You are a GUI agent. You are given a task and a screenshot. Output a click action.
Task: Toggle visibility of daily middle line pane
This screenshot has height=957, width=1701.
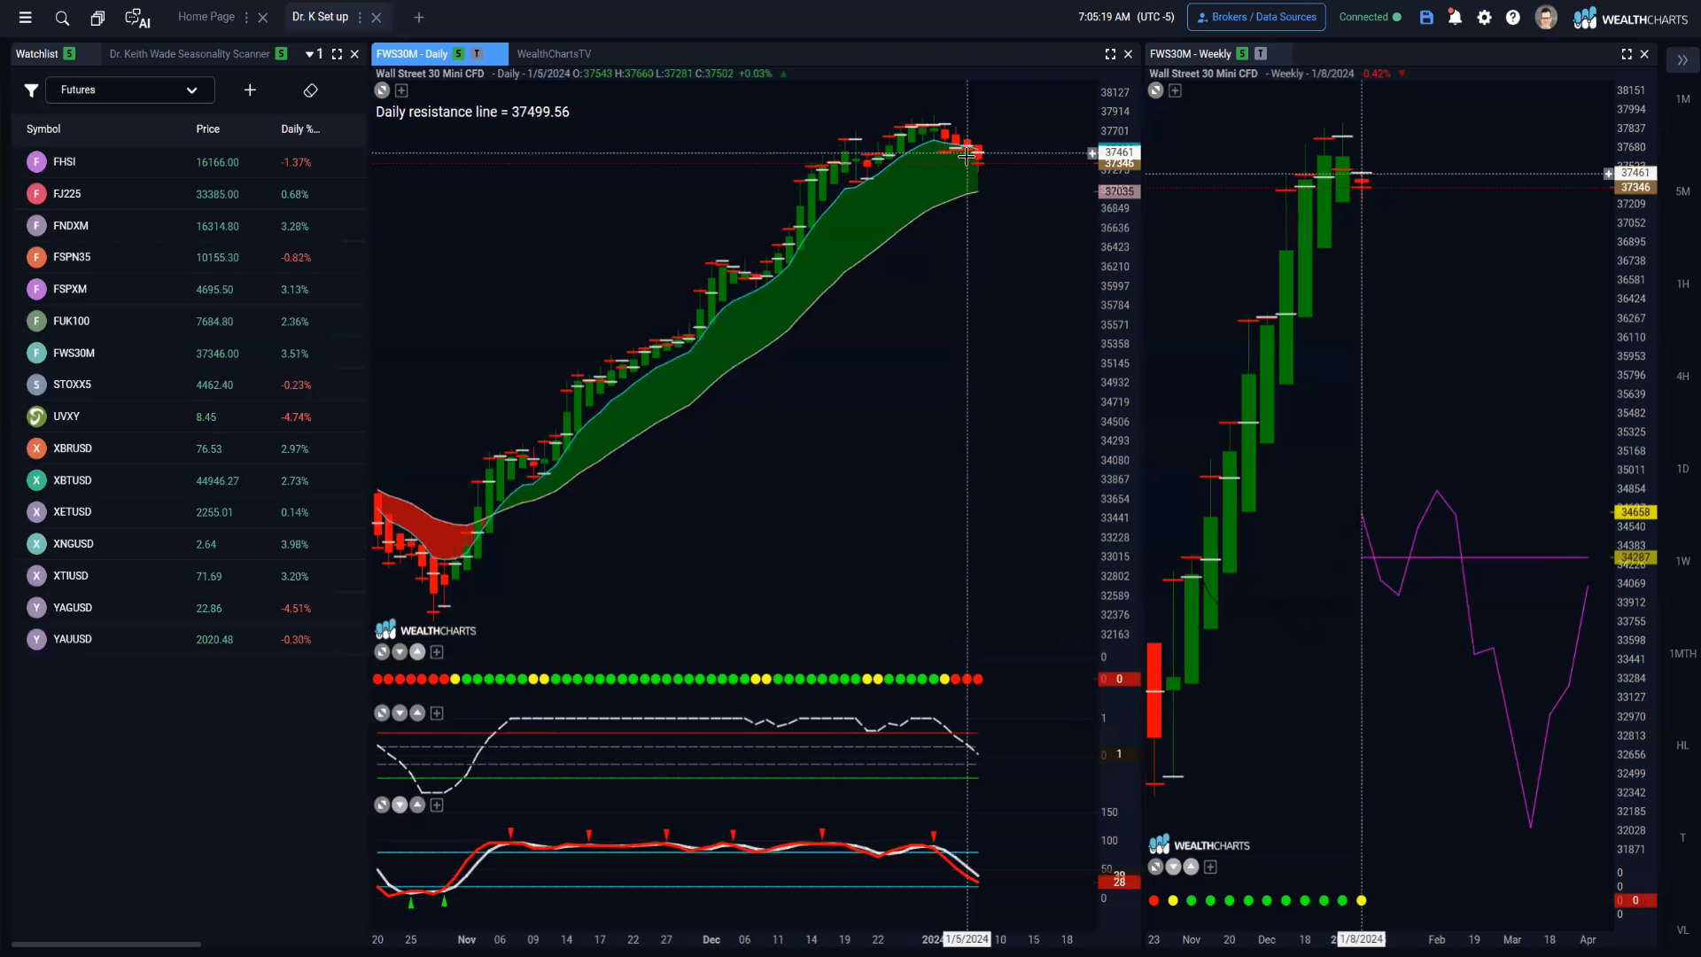tap(382, 713)
